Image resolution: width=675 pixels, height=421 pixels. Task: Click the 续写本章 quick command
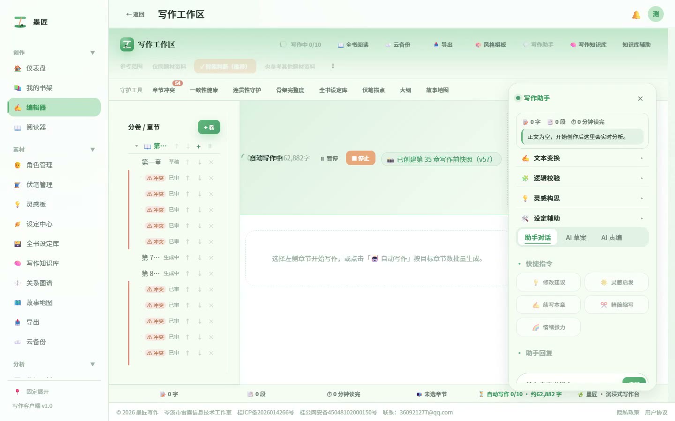tap(548, 305)
